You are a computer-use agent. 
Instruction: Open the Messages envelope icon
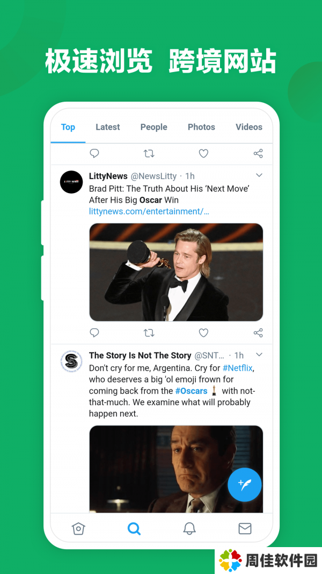(x=245, y=529)
